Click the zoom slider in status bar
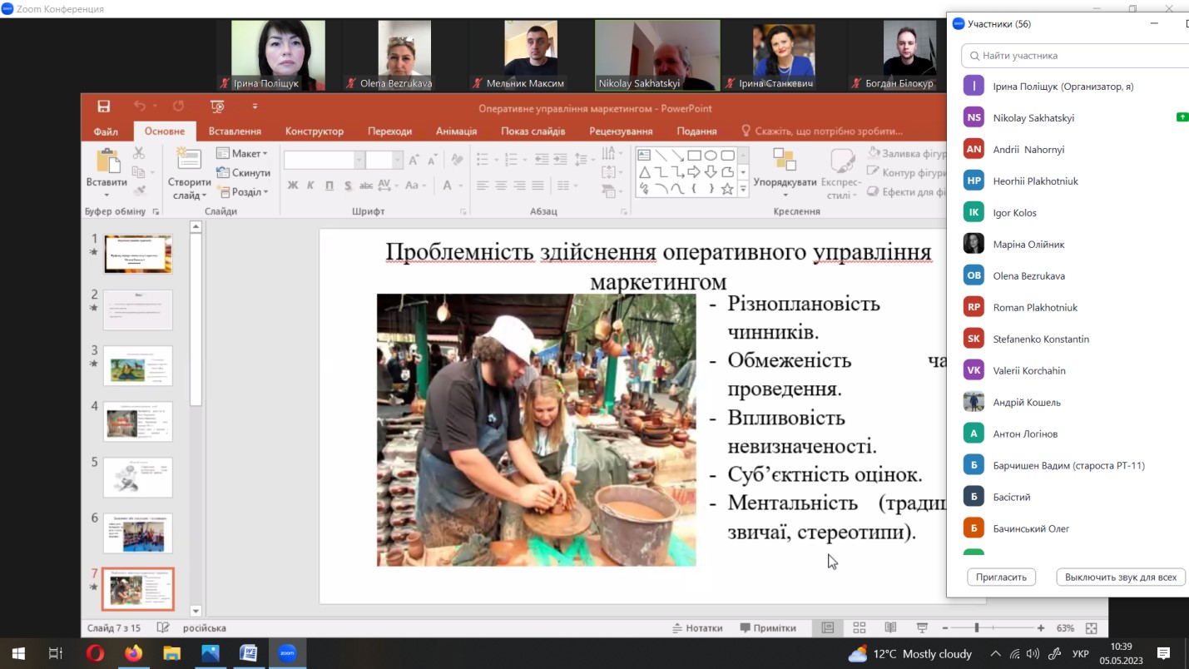1189x669 pixels. pos(977,628)
